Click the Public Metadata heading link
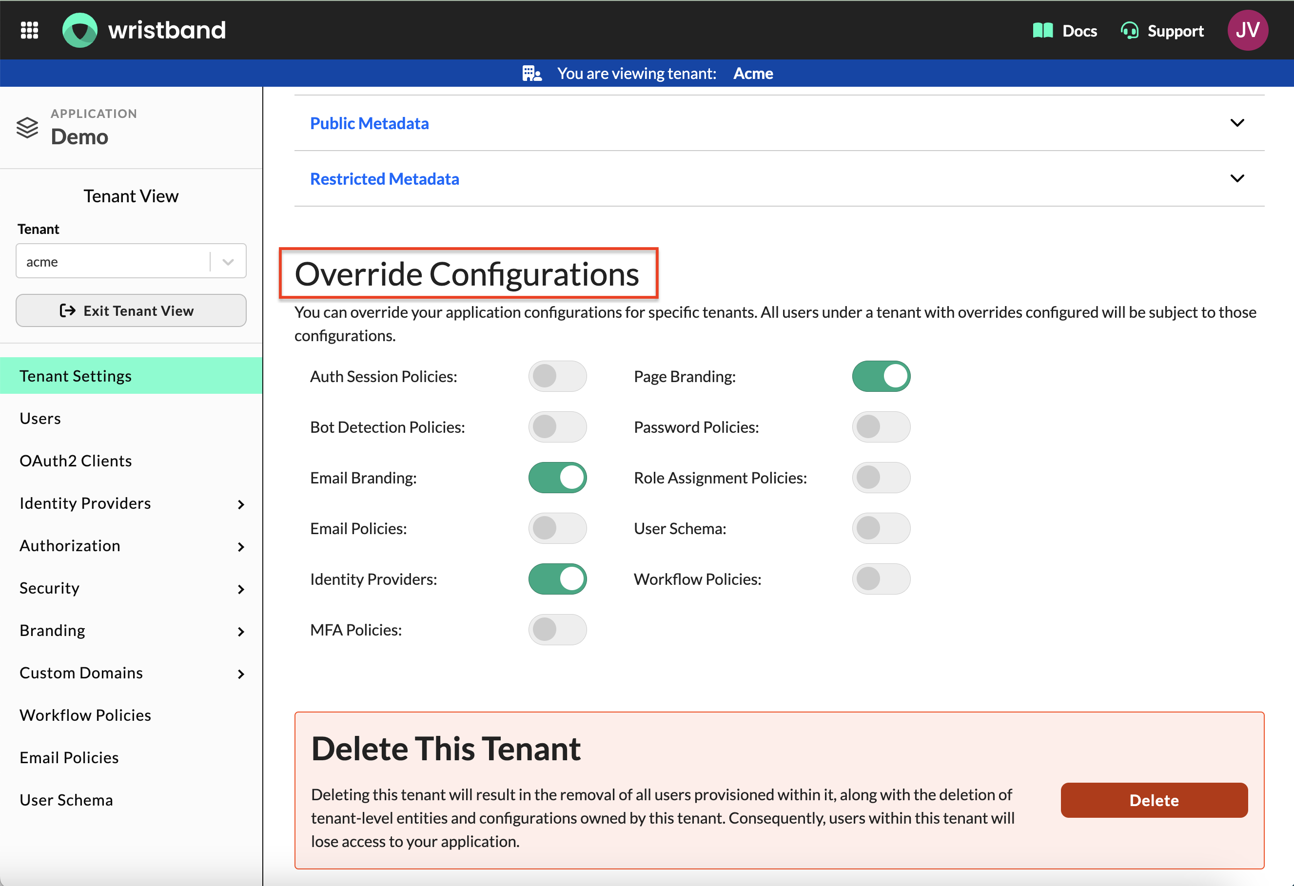Image resolution: width=1294 pixels, height=886 pixels. tap(369, 123)
